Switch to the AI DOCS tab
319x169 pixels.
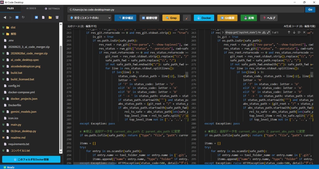(x=31, y=8)
